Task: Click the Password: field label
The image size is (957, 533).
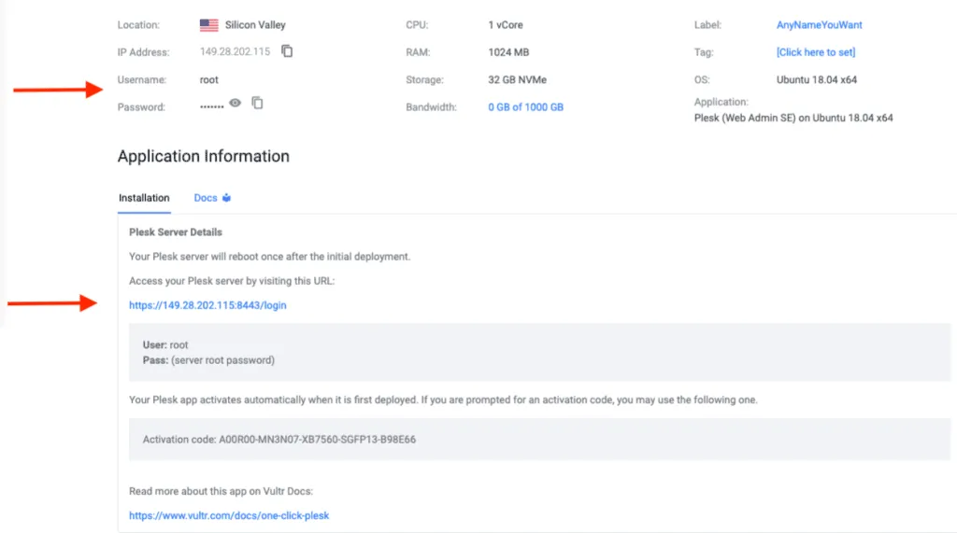Action: pyautogui.click(x=141, y=107)
